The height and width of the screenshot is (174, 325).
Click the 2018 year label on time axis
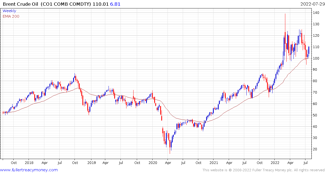pos(29,163)
